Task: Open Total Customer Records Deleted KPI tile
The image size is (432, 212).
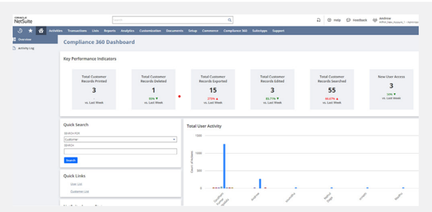Action: tap(153, 89)
